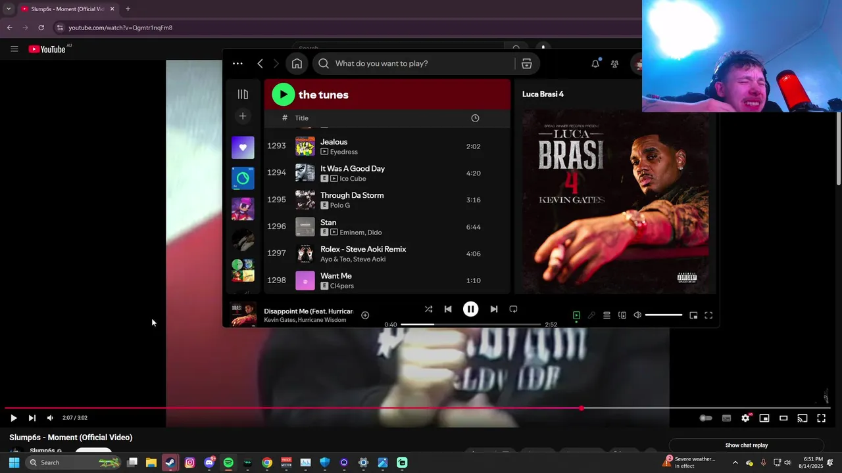842x473 pixels.
Task: Toggle the Spotify Now Playing view
Action: [x=576, y=315]
